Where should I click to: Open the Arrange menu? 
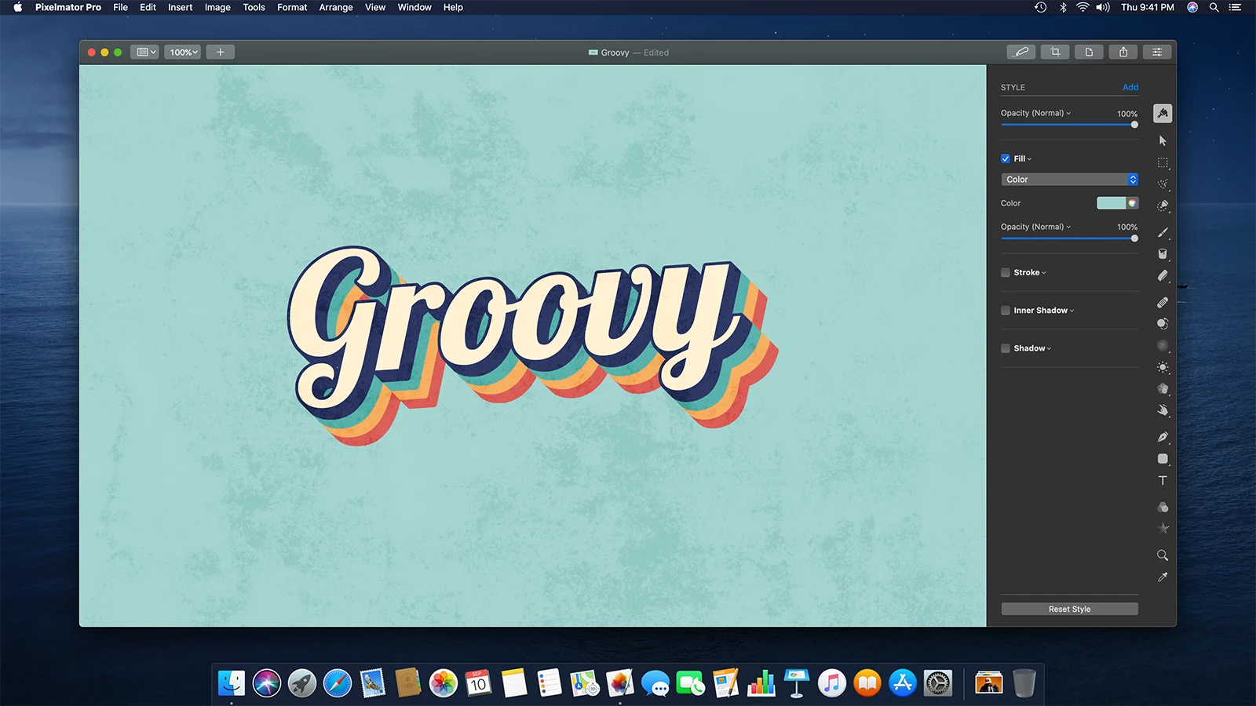tap(336, 7)
